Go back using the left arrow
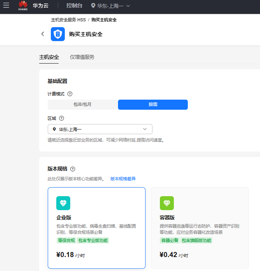This screenshot has width=260, height=271. [43, 34]
